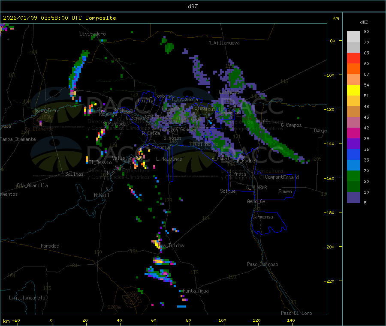Click the Divisadero map label
This screenshot has height=326, width=386.
point(93,34)
